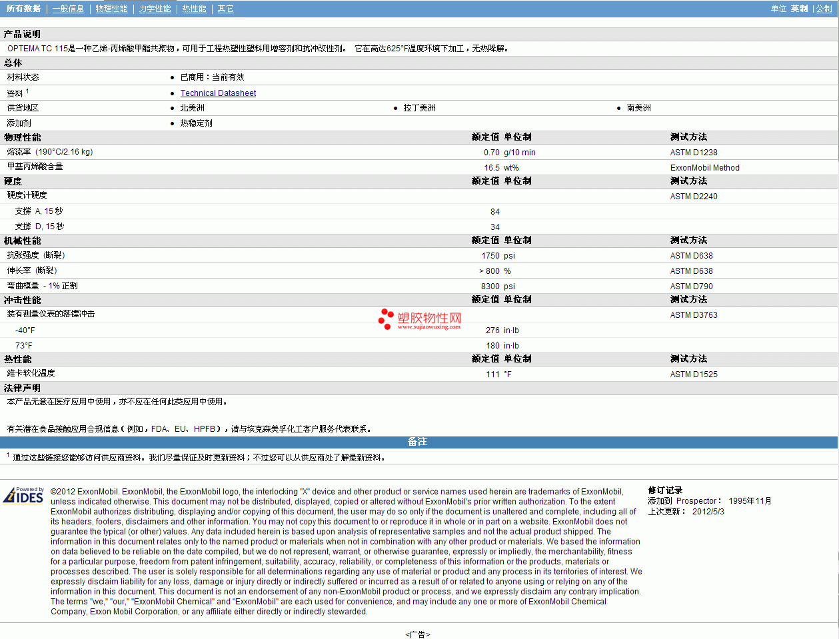Show the 热性能 tab

click(194, 9)
